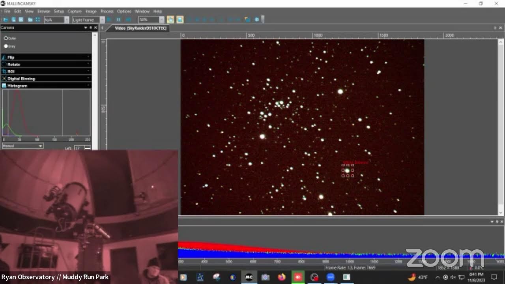The height and width of the screenshot is (284, 505).
Task: Open the Manual histogram mode dropdown
Action: tap(23, 146)
